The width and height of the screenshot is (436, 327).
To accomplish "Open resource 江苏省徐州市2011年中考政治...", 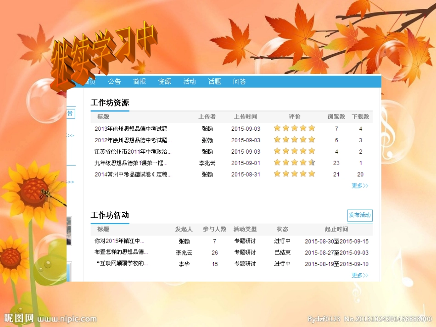I will [x=133, y=152].
